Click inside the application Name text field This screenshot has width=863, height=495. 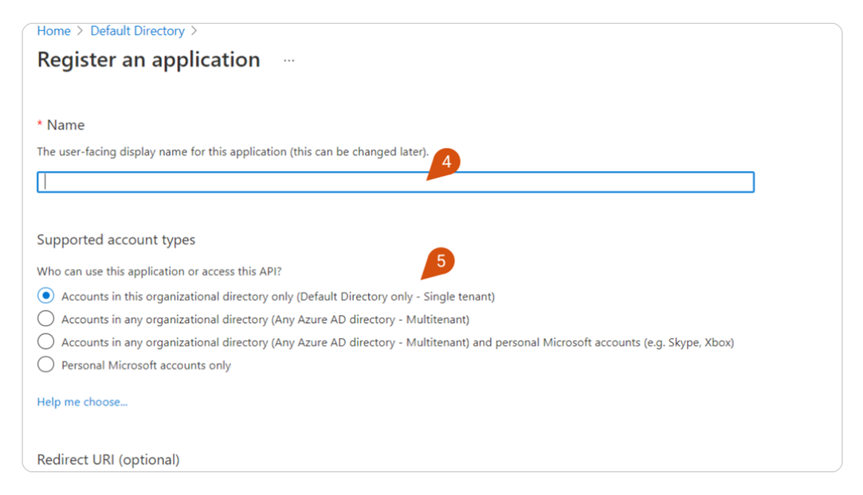[395, 181]
